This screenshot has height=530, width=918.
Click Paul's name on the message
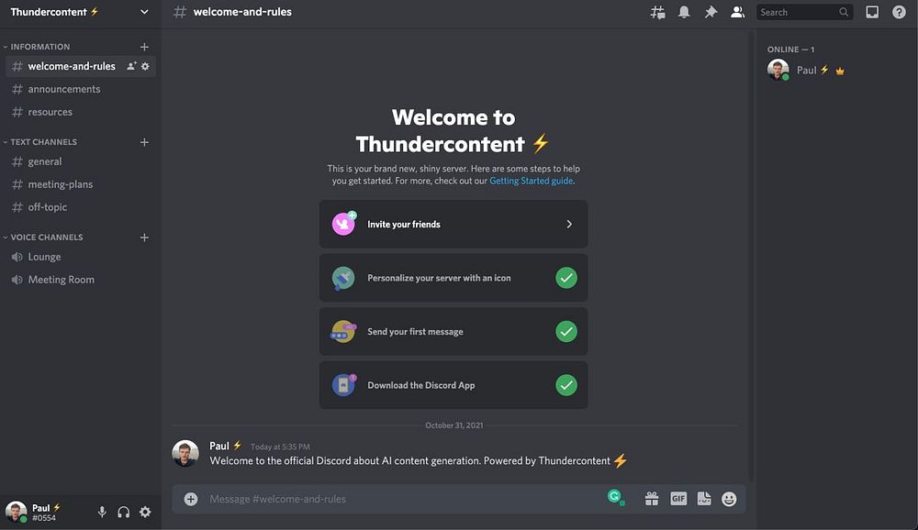point(219,446)
